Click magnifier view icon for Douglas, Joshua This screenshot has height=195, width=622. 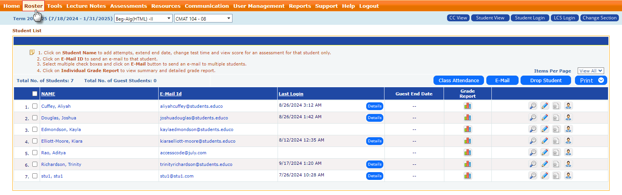coord(533,117)
